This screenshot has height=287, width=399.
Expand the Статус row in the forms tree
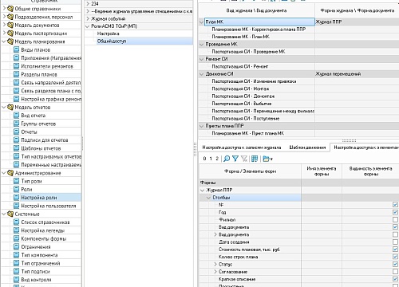215,264
